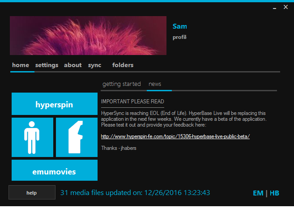Click the Sam username
Viewport: 294px width, 208px height.
(x=179, y=26)
